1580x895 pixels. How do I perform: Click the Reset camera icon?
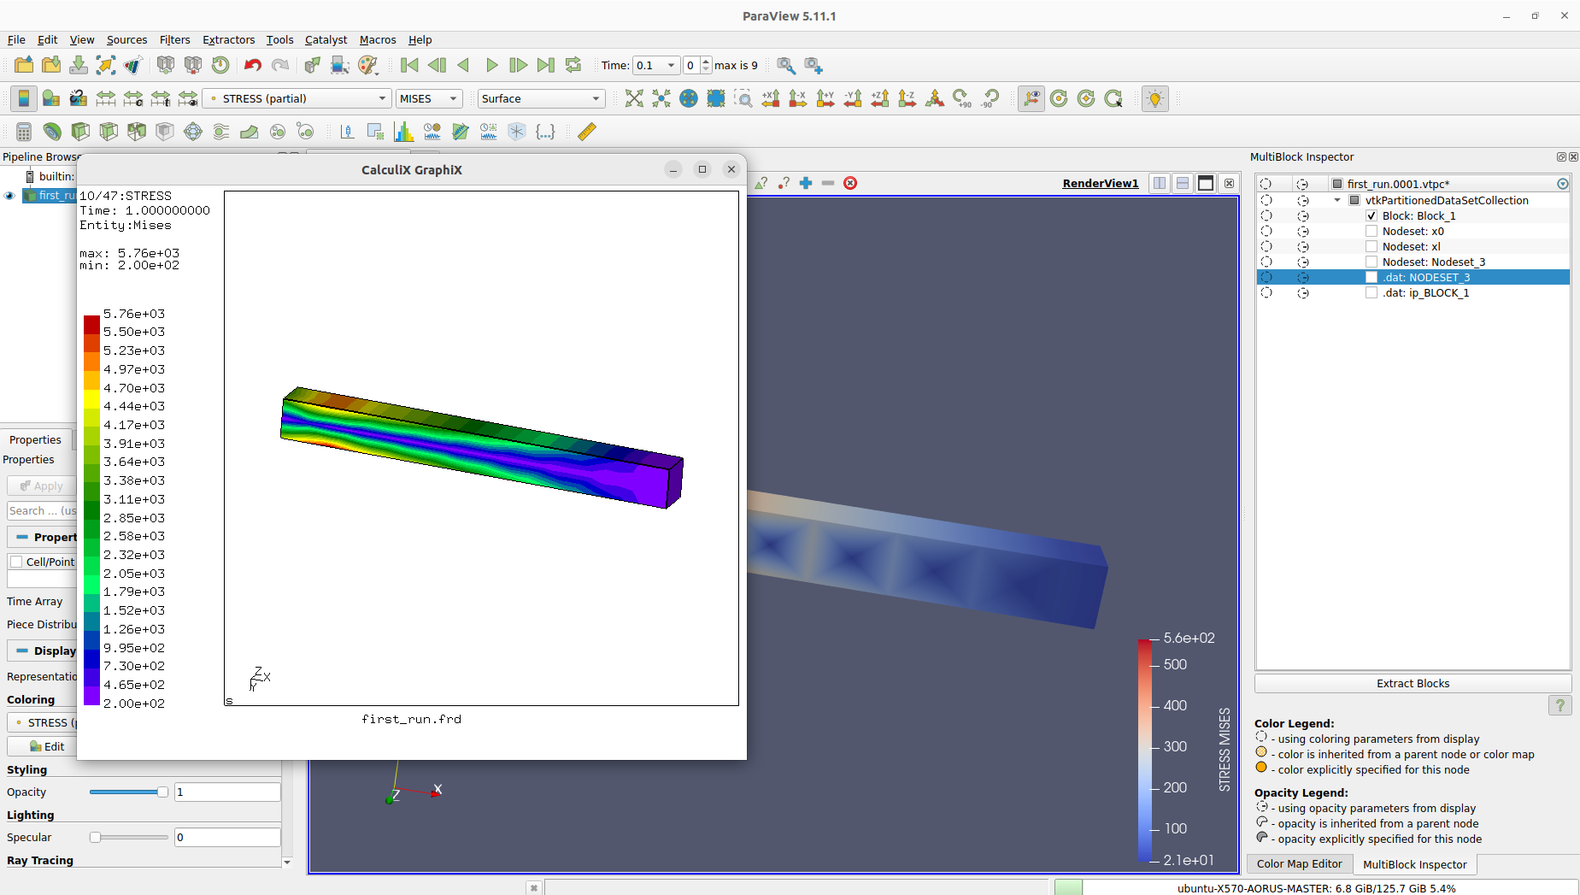point(634,99)
